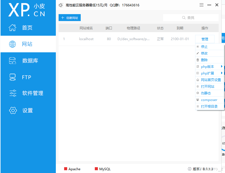Close the window with X button
Screen dimensions: 225x173
coord(217,5)
